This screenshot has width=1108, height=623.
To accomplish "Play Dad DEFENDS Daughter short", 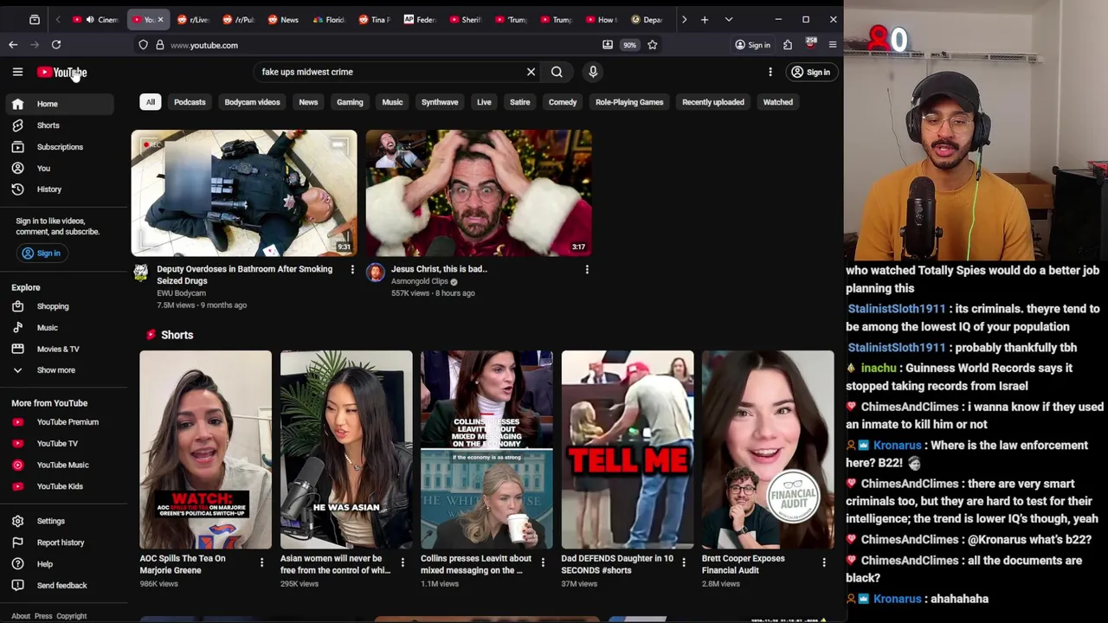I will pyautogui.click(x=628, y=450).
